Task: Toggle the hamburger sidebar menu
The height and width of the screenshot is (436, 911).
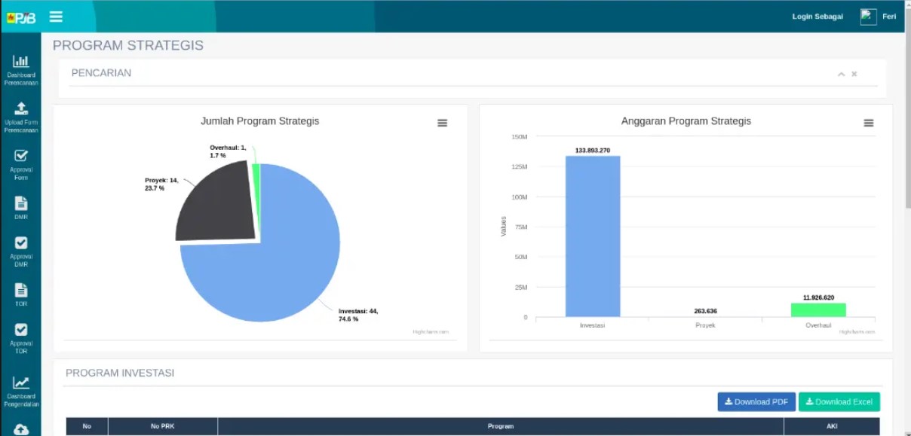Action: [56, 17]
